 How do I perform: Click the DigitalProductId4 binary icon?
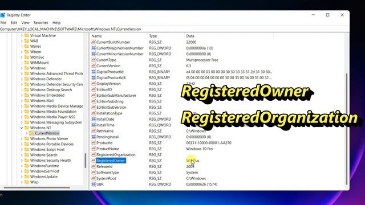pos(94,77)
